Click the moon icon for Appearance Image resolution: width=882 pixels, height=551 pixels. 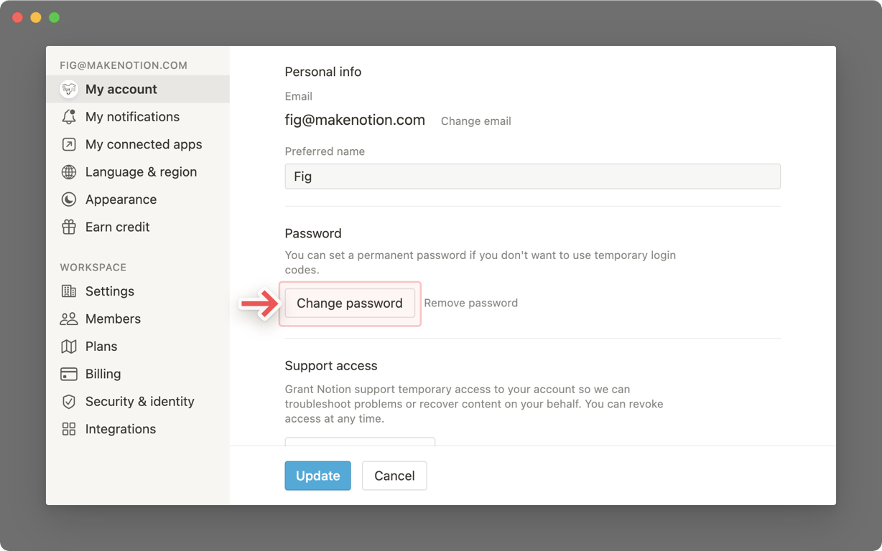point(69,199)
